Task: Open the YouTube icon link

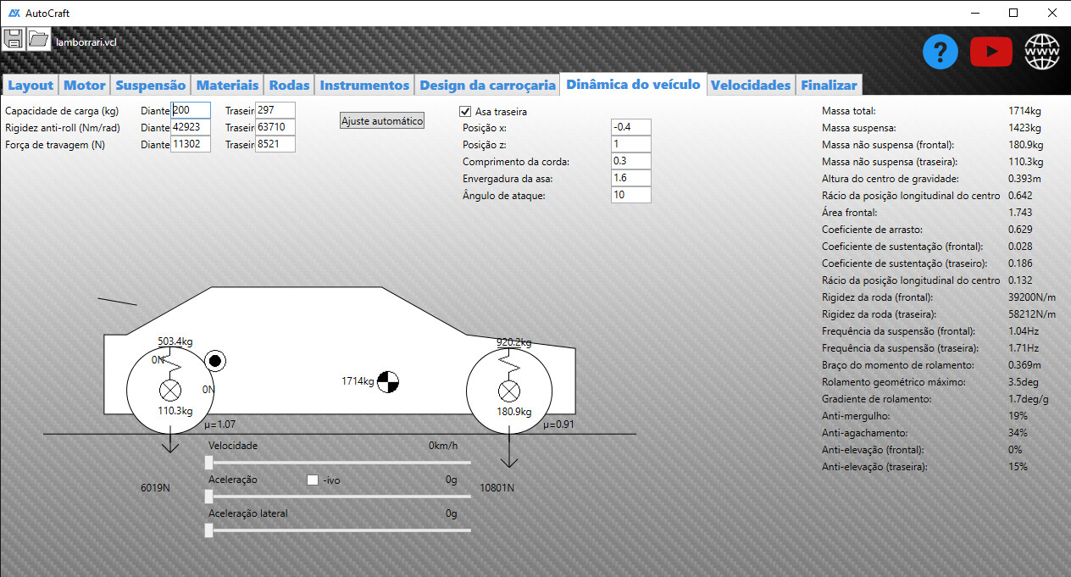Action: coord(991,53)
